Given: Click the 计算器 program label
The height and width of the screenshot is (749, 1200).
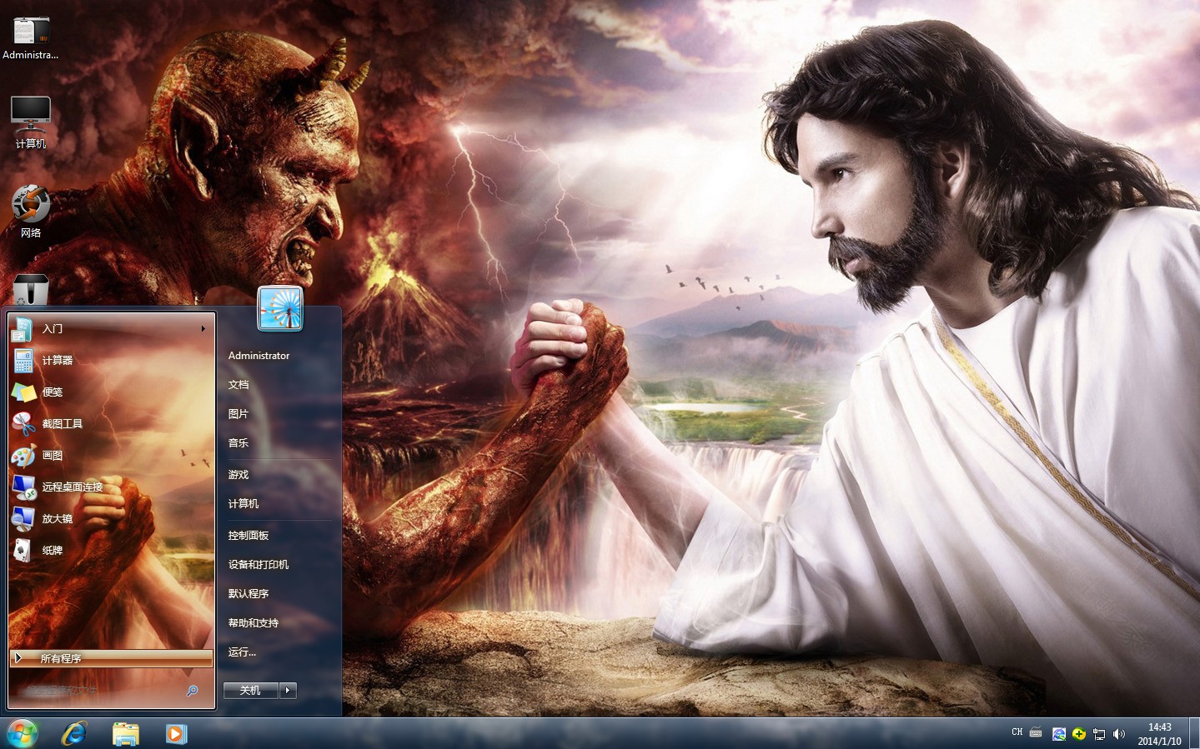Looking at the screenshot, I should (x=58, y=361).
